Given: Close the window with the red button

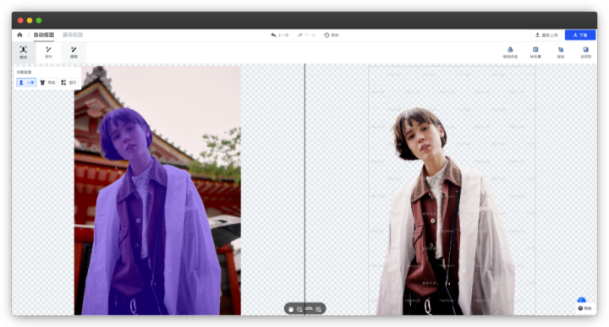Looking at the screenshot, I should [20, 20].
